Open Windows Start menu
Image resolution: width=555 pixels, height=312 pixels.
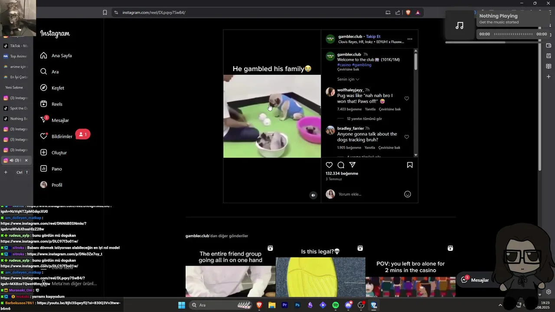tap(182, 305)
